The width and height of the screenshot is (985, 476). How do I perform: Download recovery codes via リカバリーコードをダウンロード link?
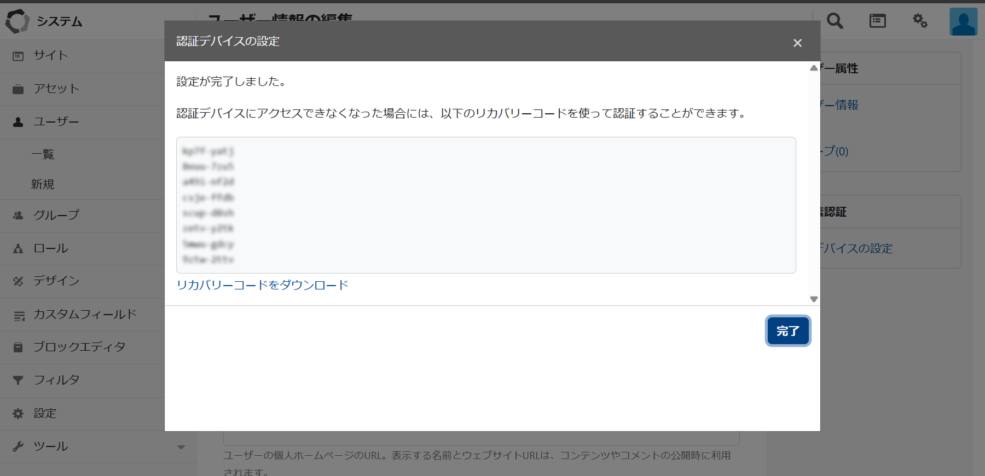point(262,285)
